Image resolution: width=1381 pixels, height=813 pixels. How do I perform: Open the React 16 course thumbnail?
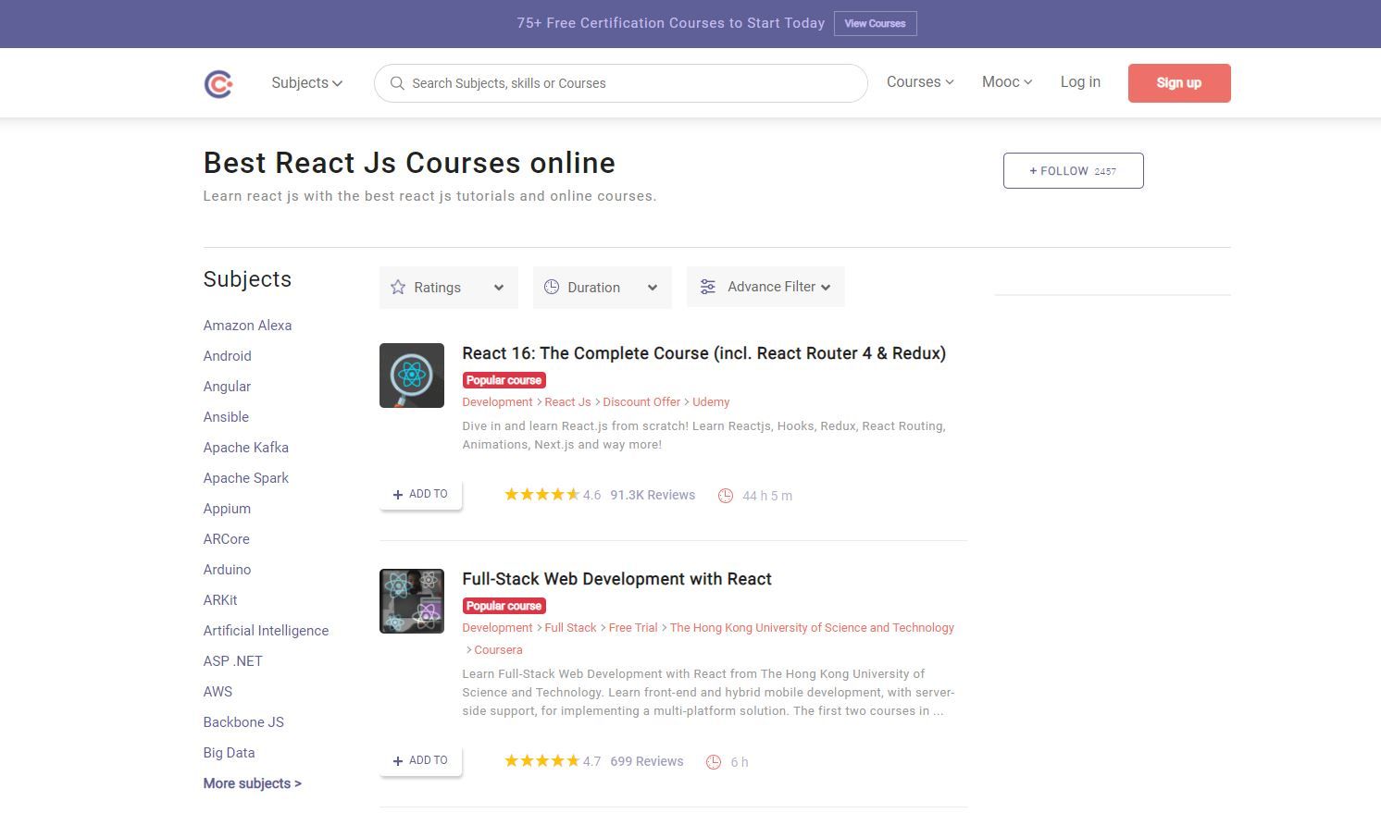[412, 376]
